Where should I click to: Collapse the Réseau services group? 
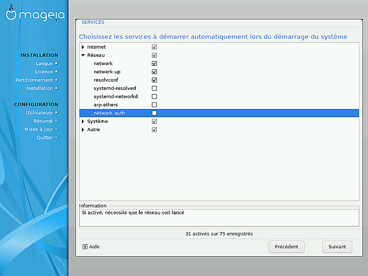point(83,55)
